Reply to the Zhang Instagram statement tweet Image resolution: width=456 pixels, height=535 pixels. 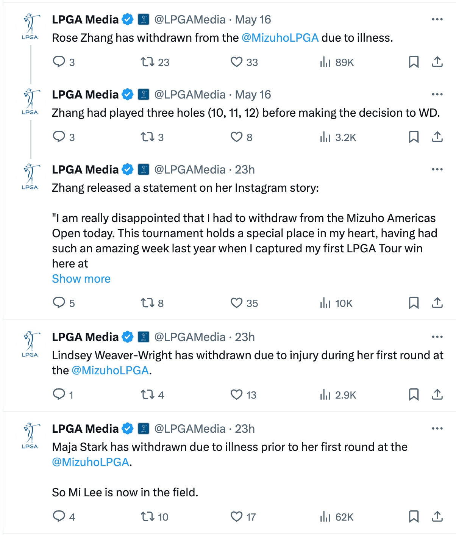[x=59, y=303]
